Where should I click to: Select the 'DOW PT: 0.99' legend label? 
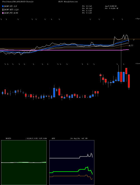tap(11, 13)
